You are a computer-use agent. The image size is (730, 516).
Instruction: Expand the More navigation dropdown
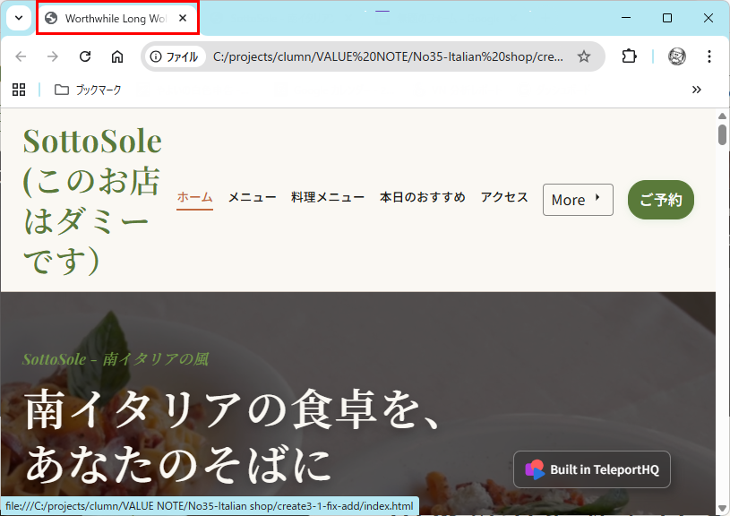pos(577,200)
